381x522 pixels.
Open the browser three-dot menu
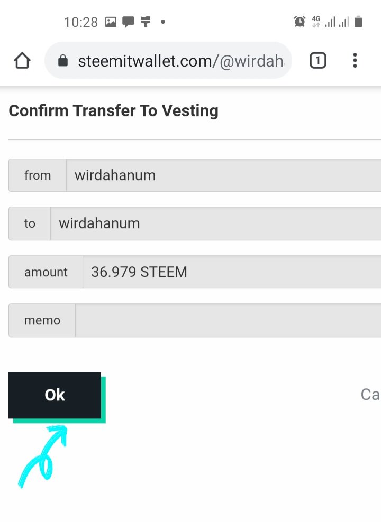[355, 61]
